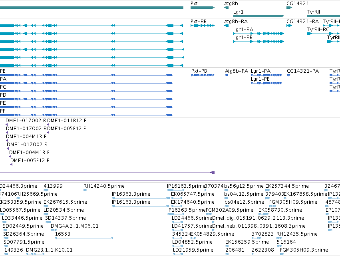340x256 pixels.
Task: Click the RH14240.5prime label
Action: 104,186
